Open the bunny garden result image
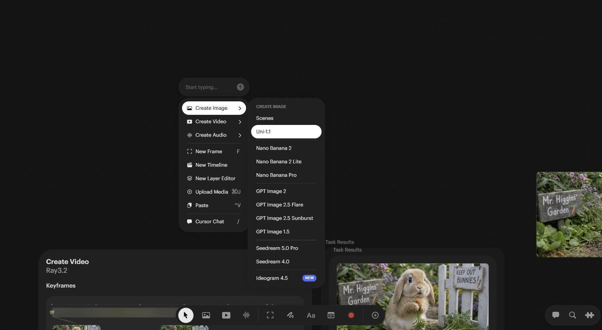602x330 pixels. pyautogui.click(x=413, y=296)
